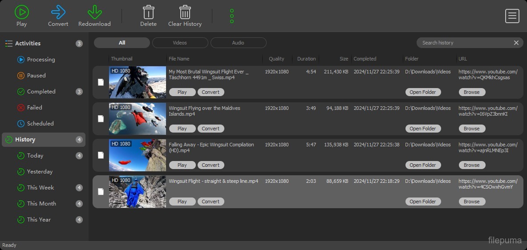Image resolution: width=527 pixels, height=250 pixels.
Task: Open the Scheduled downloads list
Action: tap(40, 124)
